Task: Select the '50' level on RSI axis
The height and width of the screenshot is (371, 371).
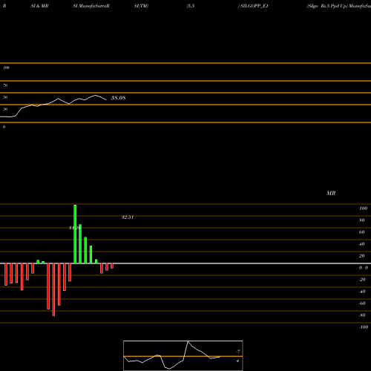Action: [x=5, y=97]
